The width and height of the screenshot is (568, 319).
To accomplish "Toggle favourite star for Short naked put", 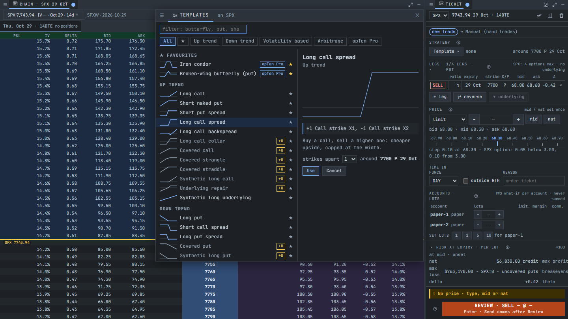I will tap(291, 103).
